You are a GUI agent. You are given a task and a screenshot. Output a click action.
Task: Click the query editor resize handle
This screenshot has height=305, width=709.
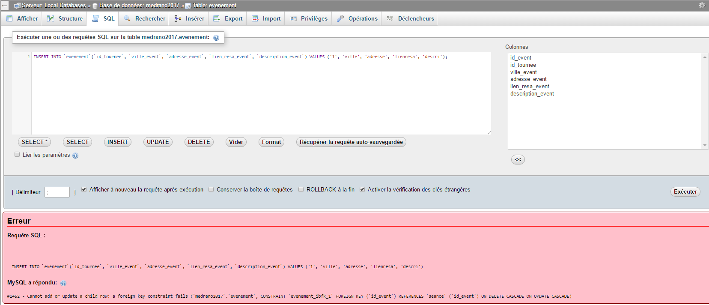pyautogui.click(x=489, y=132)
